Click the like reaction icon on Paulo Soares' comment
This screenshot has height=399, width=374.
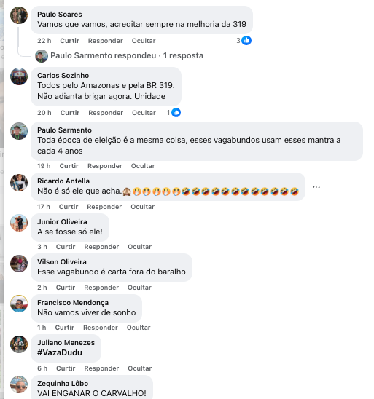[x=246, y=41]
